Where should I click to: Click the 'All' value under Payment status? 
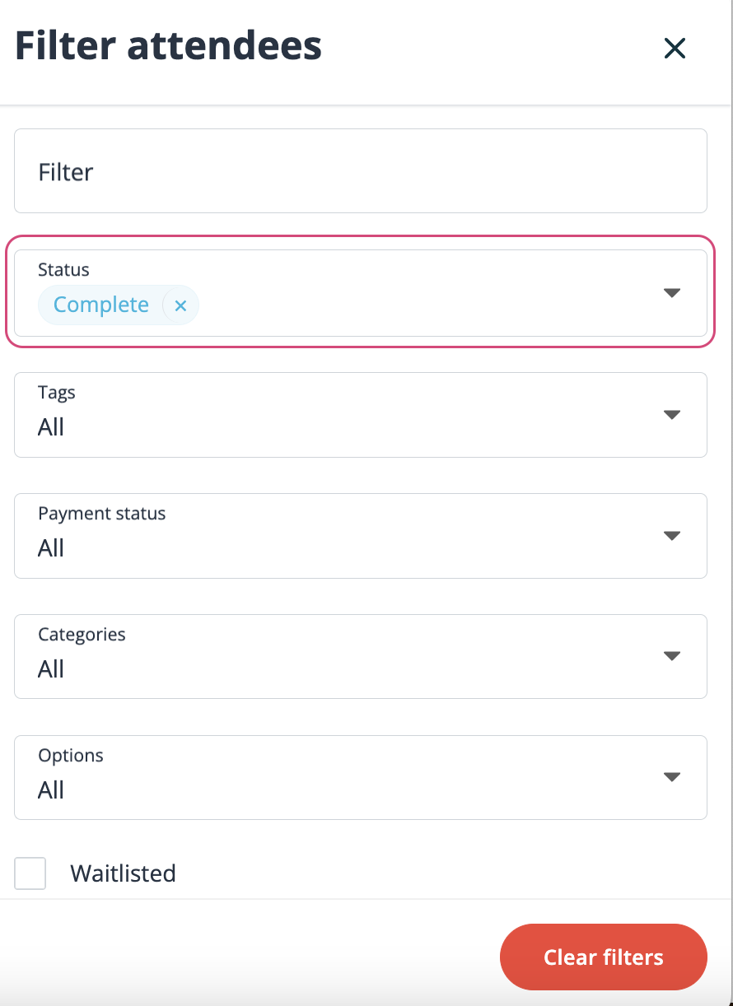pos(51,548)
